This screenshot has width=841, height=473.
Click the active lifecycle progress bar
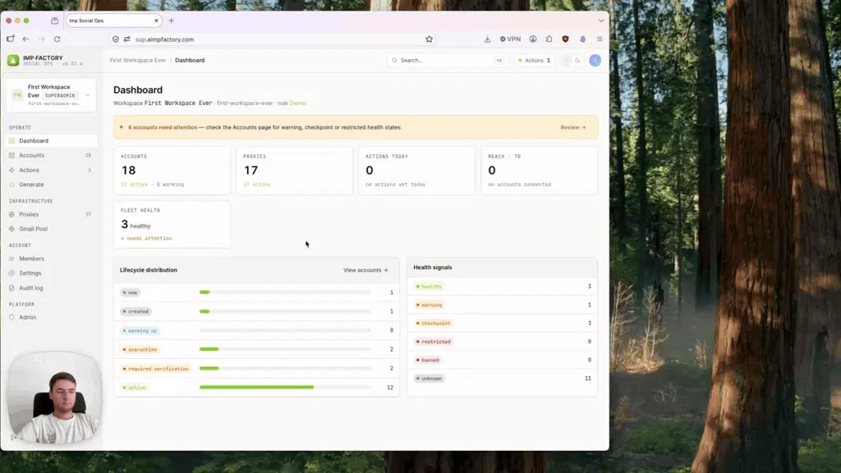(x=285, y=388)
